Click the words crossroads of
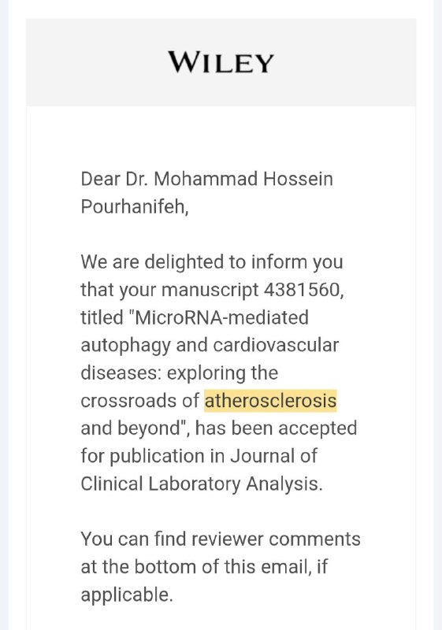 139,401
